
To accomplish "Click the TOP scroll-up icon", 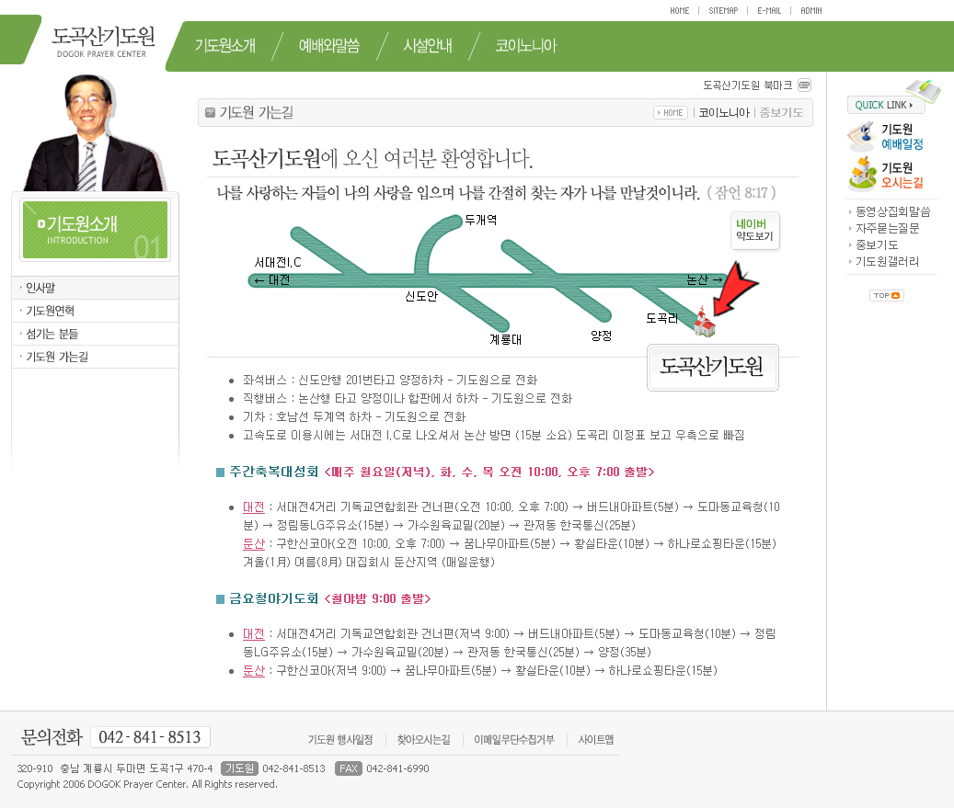I will (886, 295).
